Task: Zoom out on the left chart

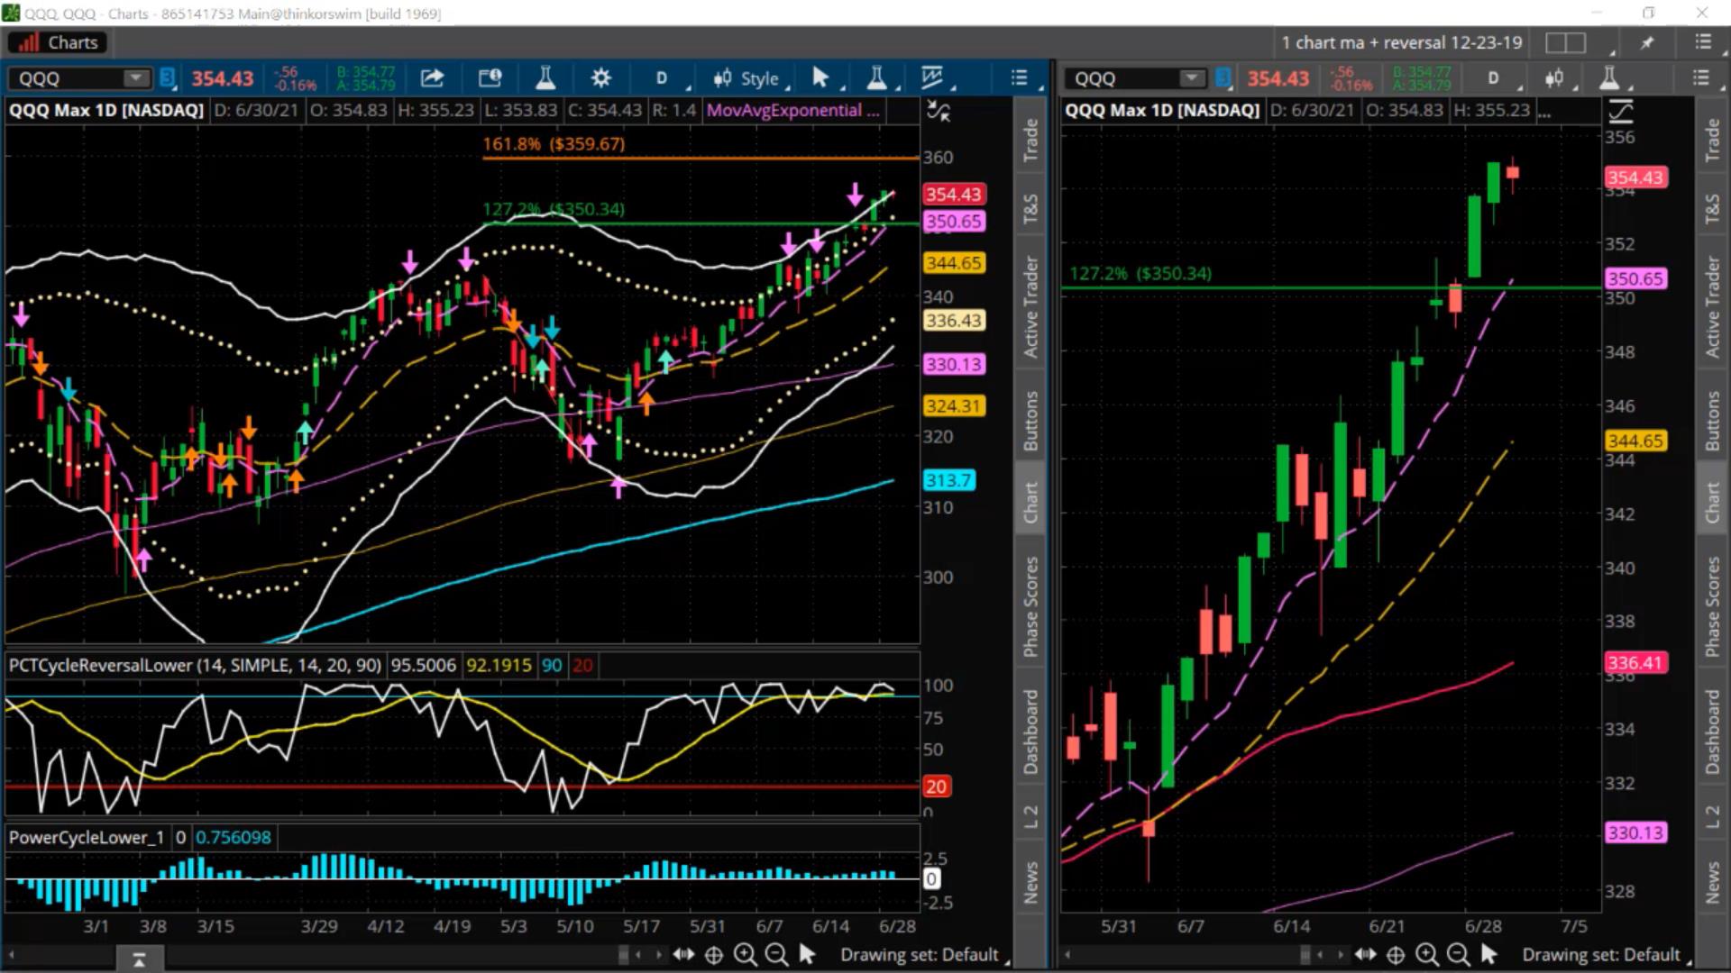Action: tap(776, 955)
